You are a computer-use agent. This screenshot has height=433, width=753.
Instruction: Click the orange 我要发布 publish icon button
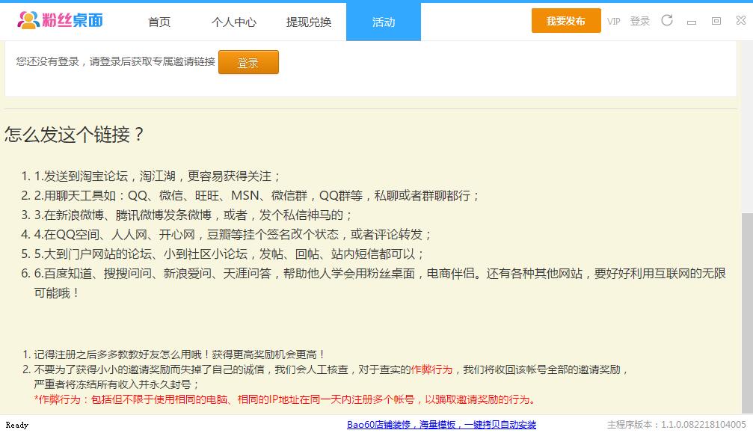click(x=566, y=22)
